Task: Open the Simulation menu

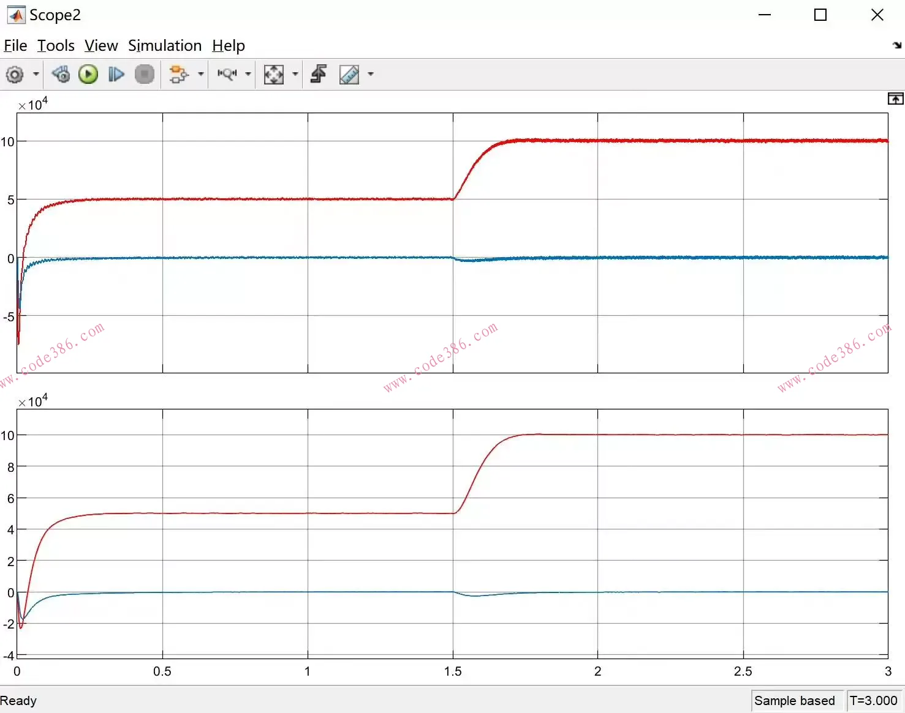Action: [165, 46]
